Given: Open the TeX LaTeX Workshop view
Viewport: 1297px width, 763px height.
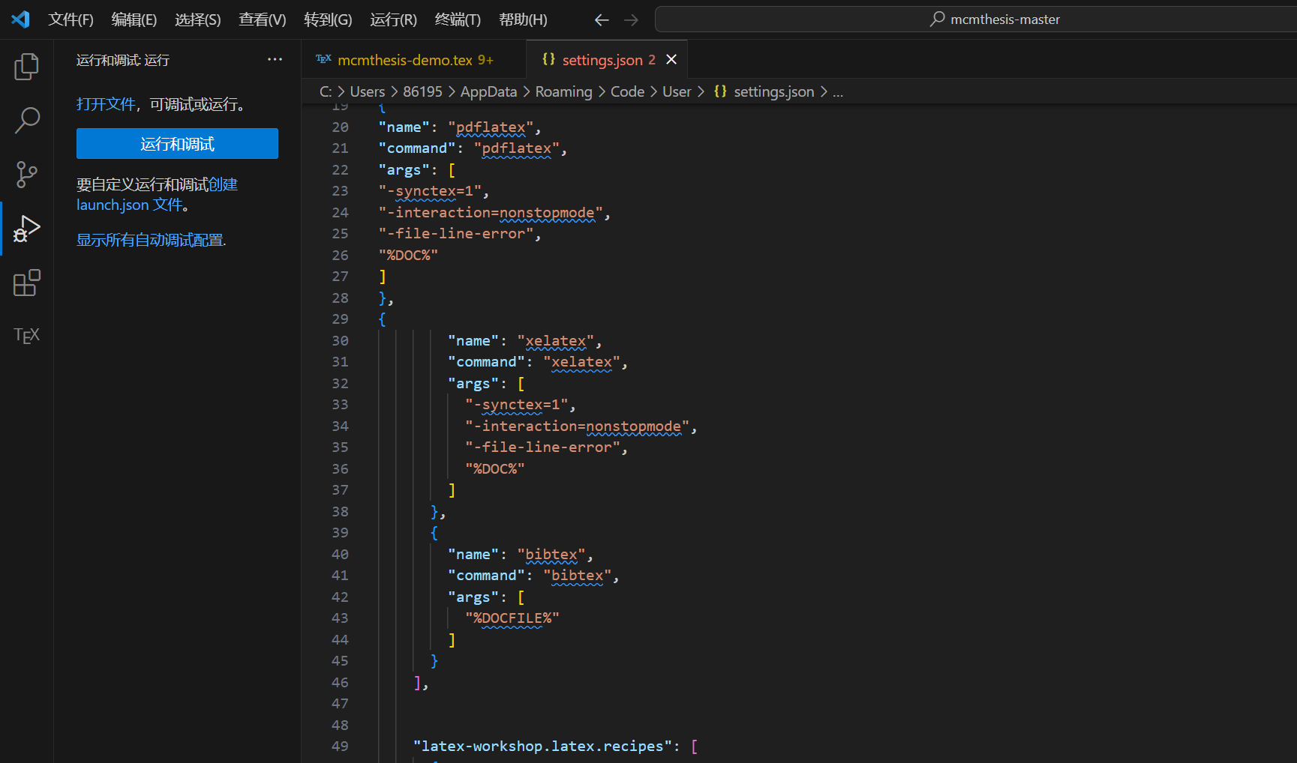Looking at the screenshot, I should click(26, 335).
